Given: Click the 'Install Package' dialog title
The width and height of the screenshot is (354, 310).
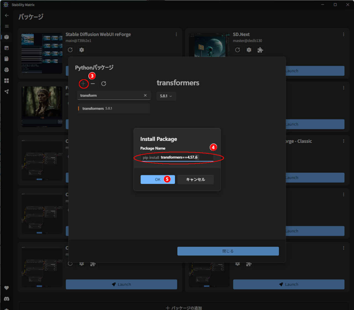Looking at the screenshot, I should pos(158,139).
